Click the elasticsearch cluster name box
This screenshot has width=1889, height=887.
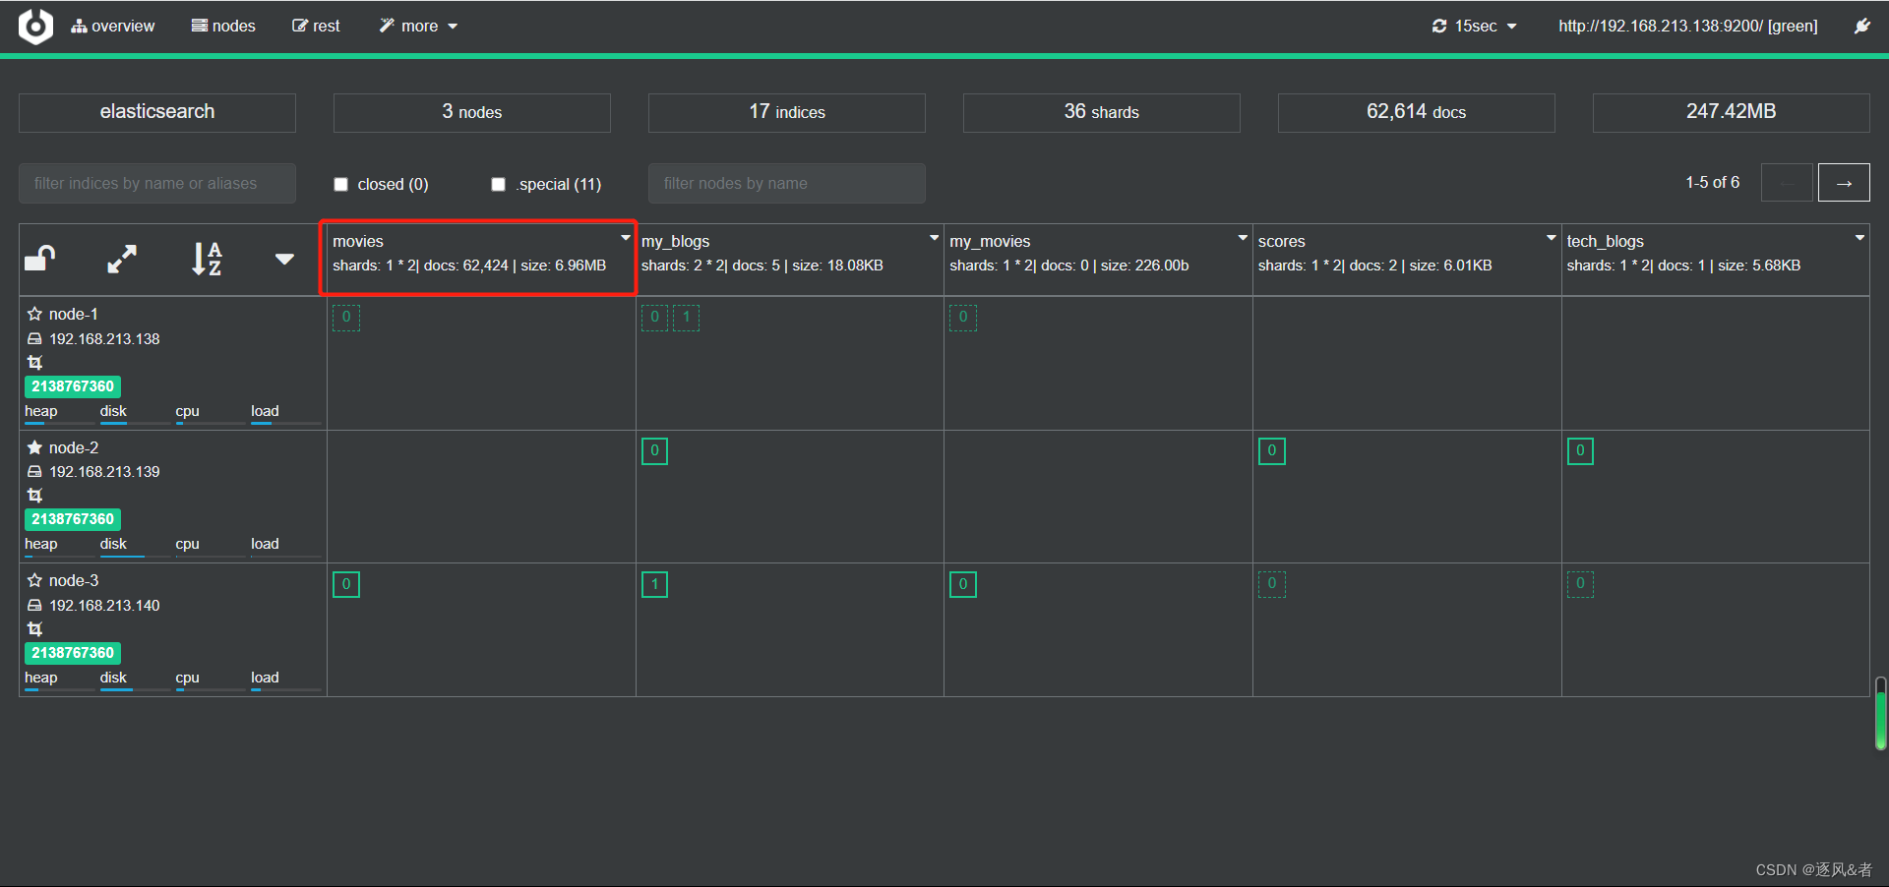click(x=157, y=112)
